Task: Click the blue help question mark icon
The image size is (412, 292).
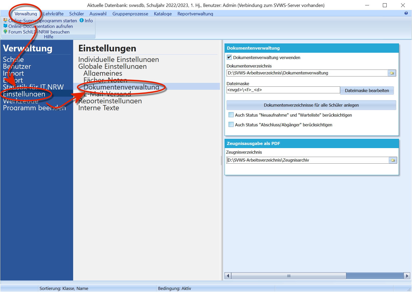Action: [x=406, y=13]
